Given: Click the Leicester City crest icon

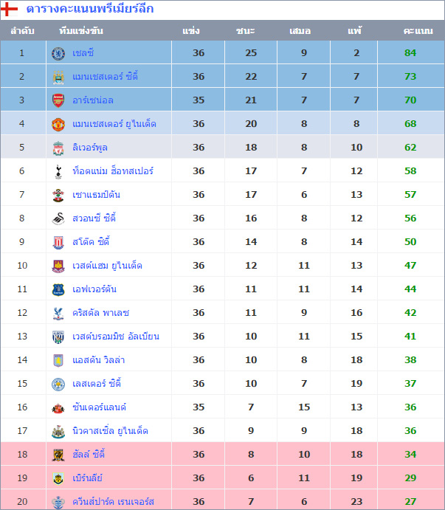Looking at the screenshot, I should (x=58, y=384).
